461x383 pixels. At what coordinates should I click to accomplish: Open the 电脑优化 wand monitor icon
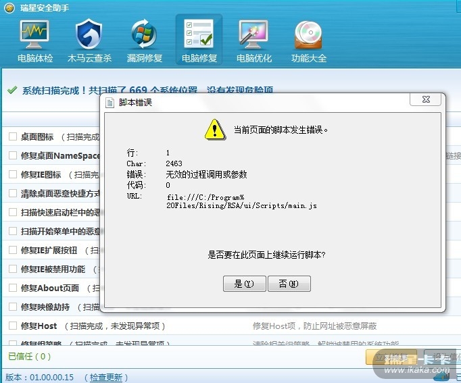pos(253,34)
